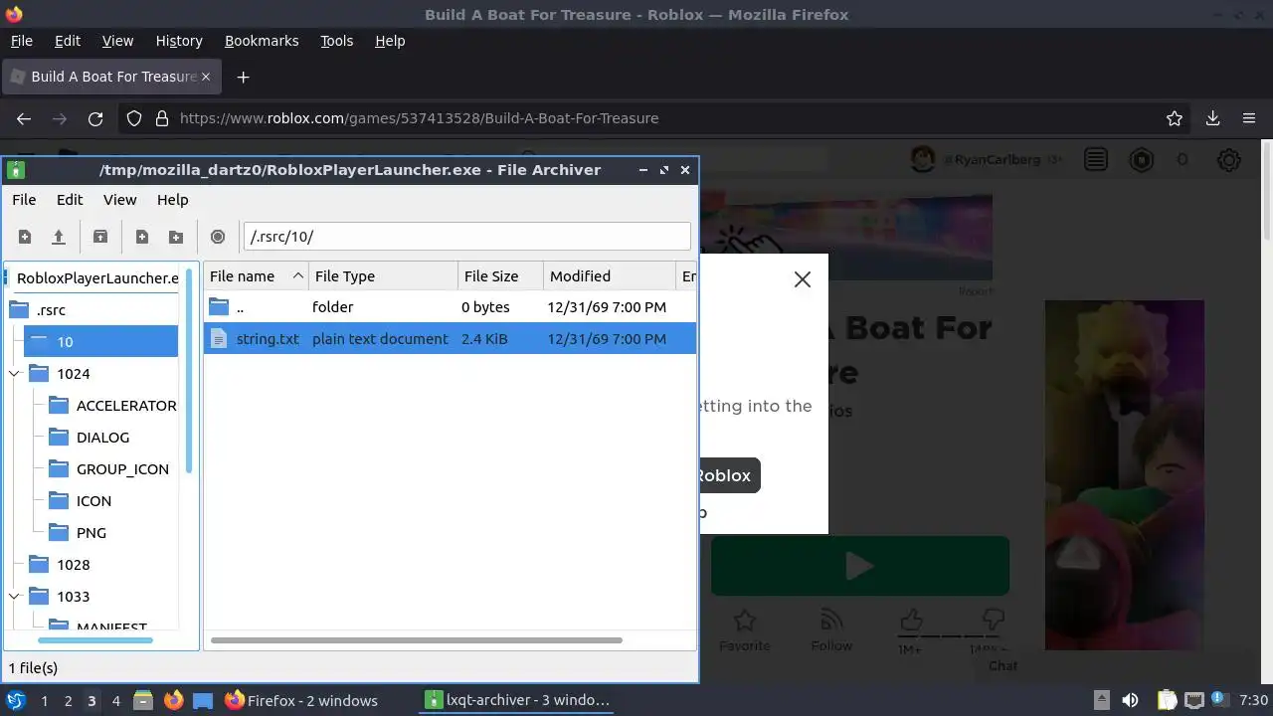
Task: Click the archive path field showing /.rsrc/10/
Action: pyautogui.click(x=466, y=237)
